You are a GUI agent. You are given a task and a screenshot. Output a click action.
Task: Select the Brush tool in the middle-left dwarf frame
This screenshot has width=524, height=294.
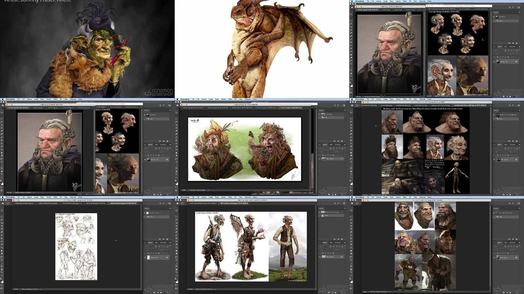coord(2,137)
